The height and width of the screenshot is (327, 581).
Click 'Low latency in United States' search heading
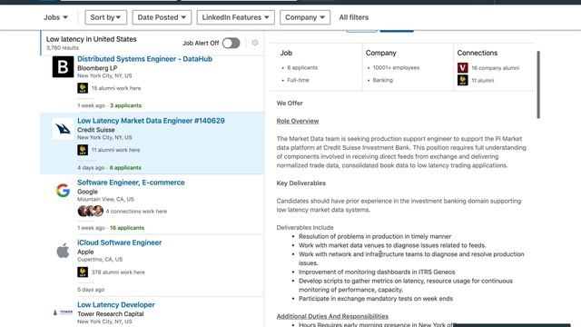(x=91, y=39)
